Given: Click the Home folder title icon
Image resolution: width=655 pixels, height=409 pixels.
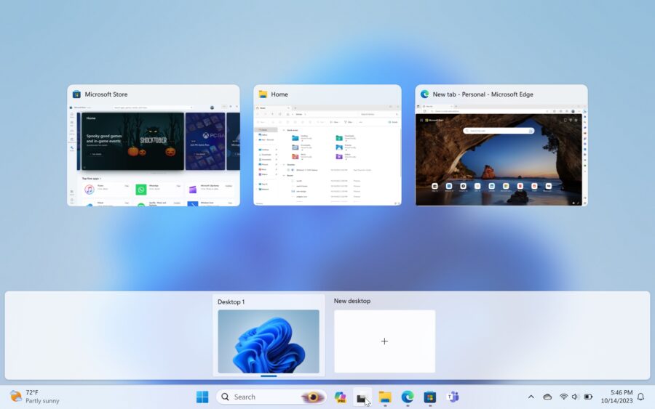Looking at the screenshot, I should point(263,94).
